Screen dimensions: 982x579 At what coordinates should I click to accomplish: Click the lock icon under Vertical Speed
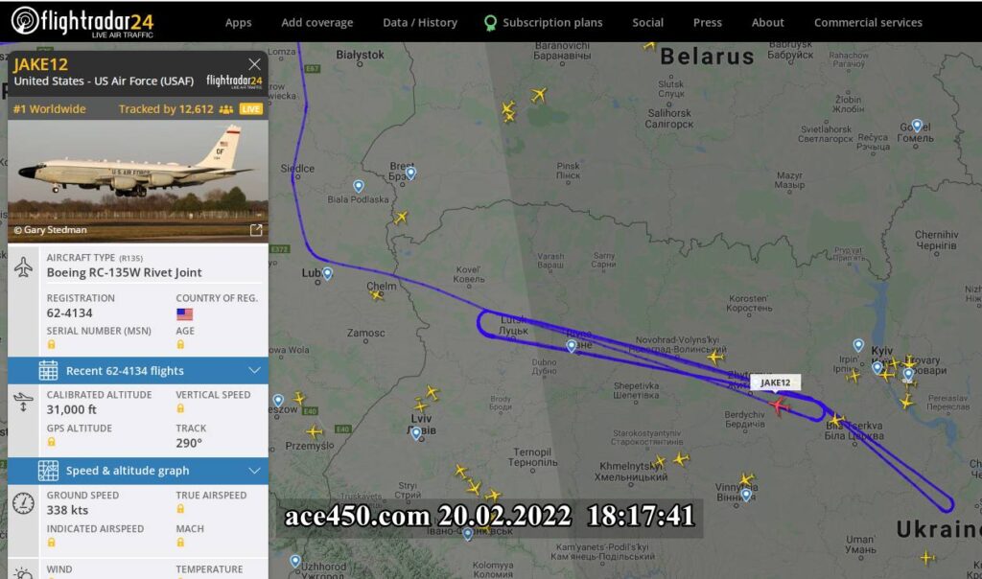click(180, 409)
